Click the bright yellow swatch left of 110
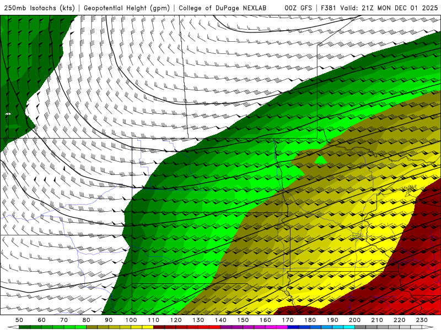441x330 pixels. tap(148, 327)
